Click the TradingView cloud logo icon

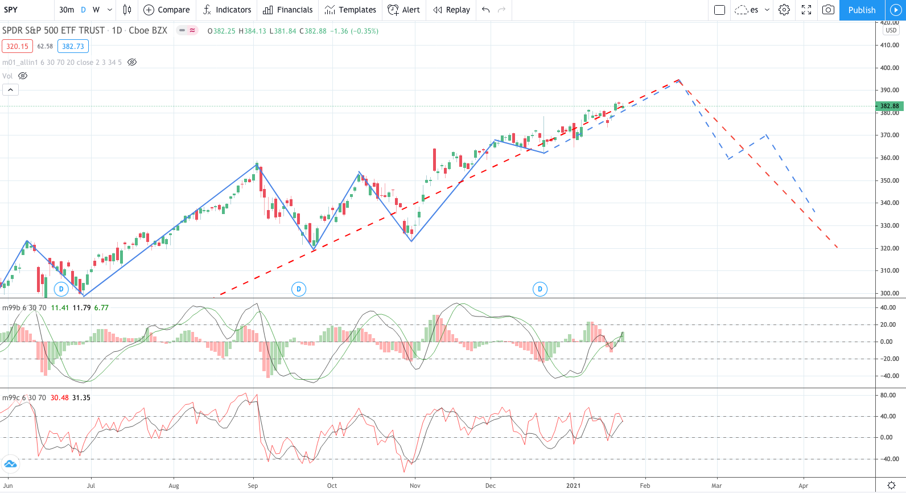[x=10, y=465]
